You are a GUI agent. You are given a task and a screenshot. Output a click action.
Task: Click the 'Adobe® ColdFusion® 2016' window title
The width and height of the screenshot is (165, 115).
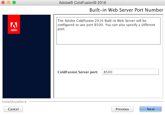(x=82, y=3)
